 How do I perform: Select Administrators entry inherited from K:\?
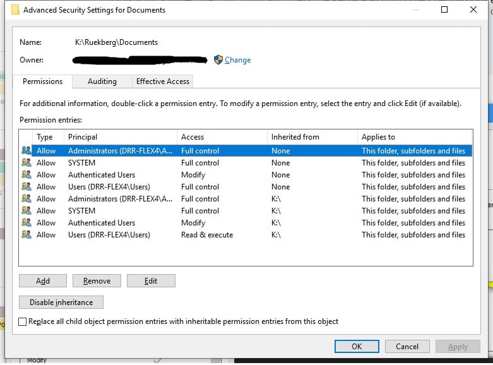pos(246,199)
